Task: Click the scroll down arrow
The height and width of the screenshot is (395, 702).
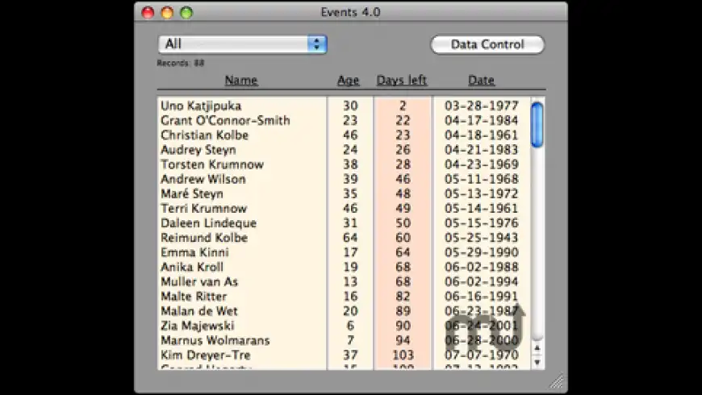Action: [537, 362]
